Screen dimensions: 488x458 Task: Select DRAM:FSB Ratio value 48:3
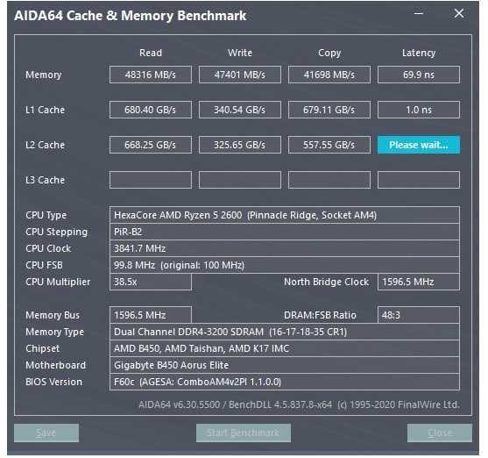pyautogui.click(x=419, y=315)
